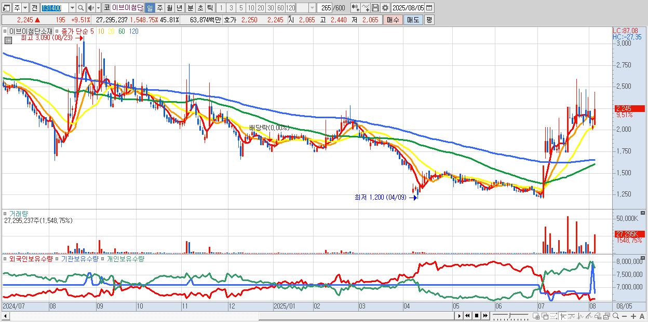648x322 pixels.
Task: Open the calendar date picker icon
Action: point(429,8)
